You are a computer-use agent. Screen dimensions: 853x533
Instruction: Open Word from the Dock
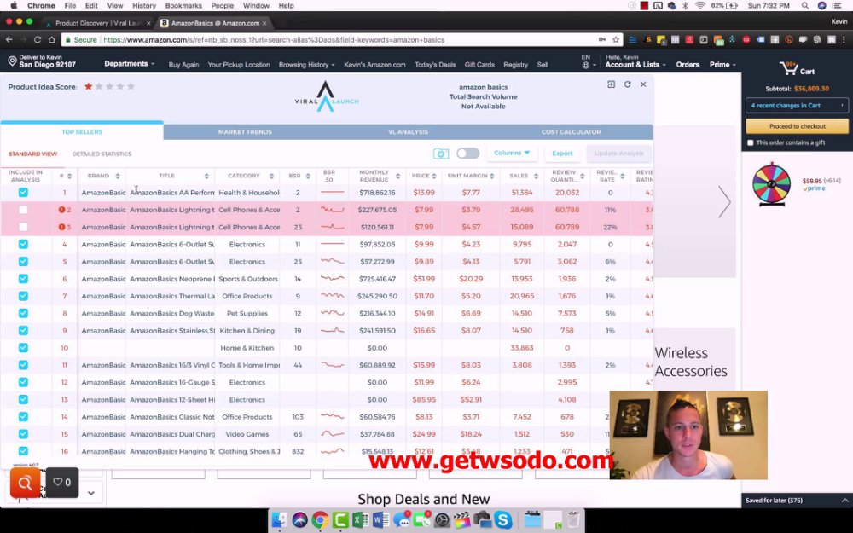click(x=380, y=520)
